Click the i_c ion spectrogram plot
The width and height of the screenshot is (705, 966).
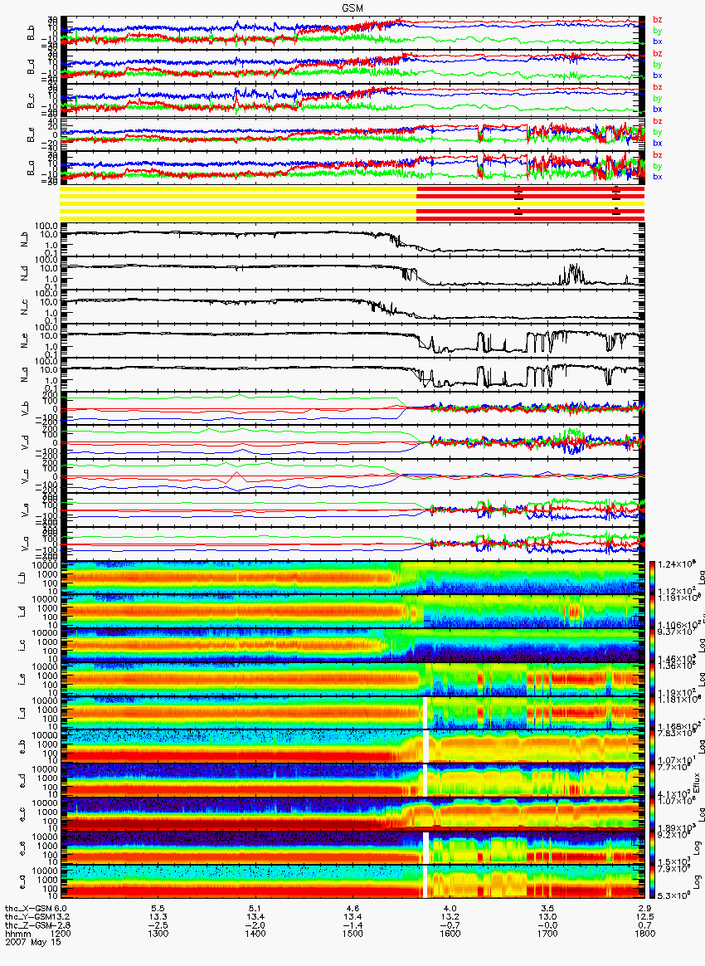coord(352,646)
